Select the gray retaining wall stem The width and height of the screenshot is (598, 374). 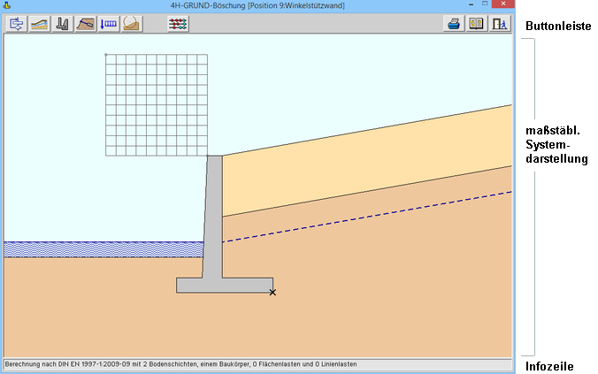(213, 212)
